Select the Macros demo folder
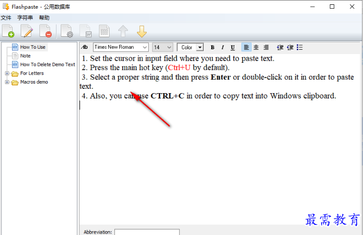Image resolution: width=364 pixels, height=235 pixels. [34, 82]
